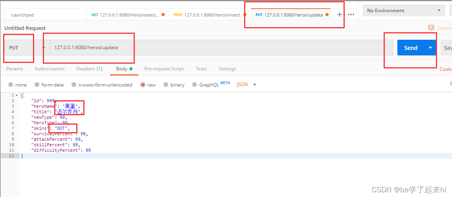Select x-www-form-urlencoded body type
The width and height of the screenshot is (452, 197).
pos(74,85)
